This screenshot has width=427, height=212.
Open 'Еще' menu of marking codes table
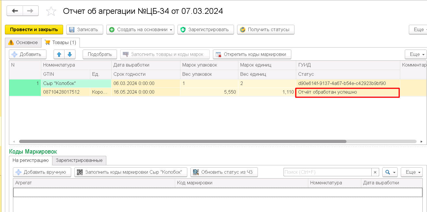click(x=412, y=172)
